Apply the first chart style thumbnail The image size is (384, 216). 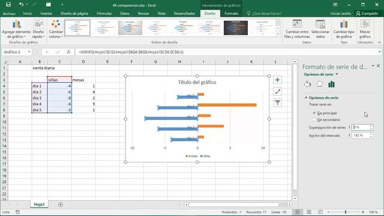tap(77, 28)
